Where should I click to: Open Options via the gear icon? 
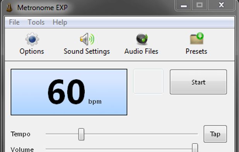point(32,39)
